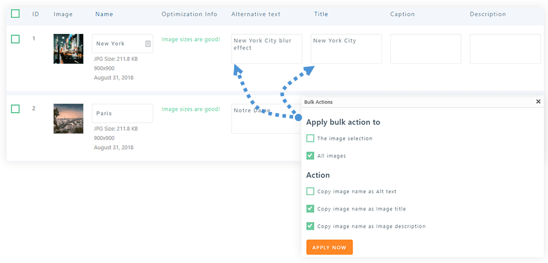
Task: Enable 'Copy image name as Alt text'
Action: 310,191
